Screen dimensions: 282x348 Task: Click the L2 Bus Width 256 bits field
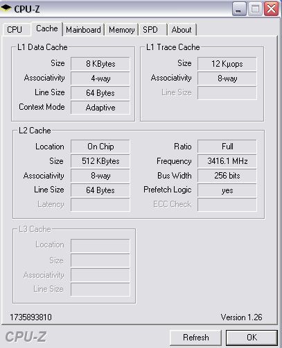(x=227, y=176)
